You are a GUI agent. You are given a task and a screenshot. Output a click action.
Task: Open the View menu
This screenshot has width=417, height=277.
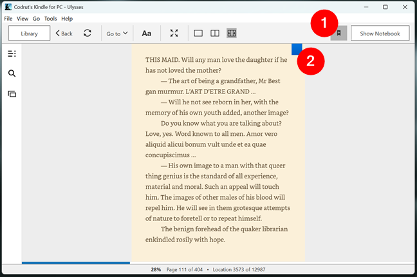(x=23, y=19)
